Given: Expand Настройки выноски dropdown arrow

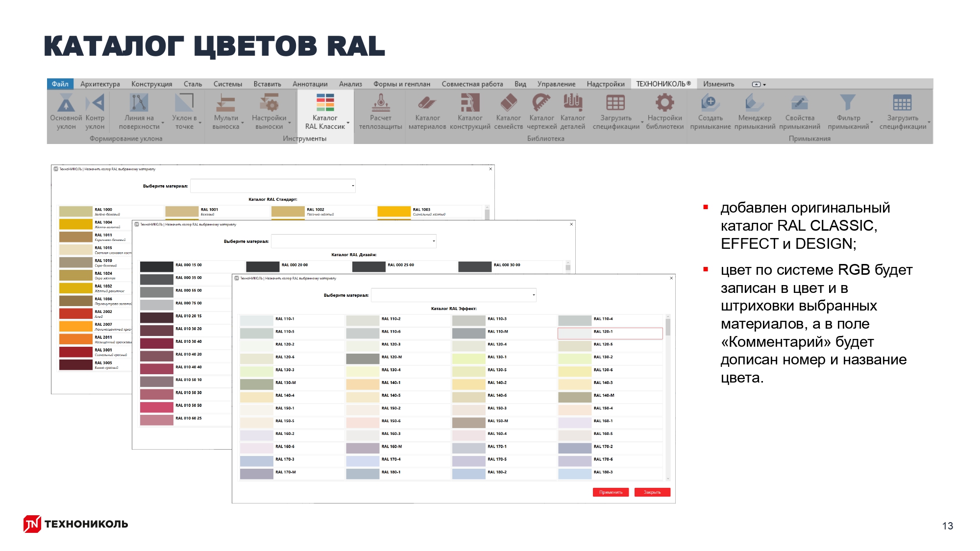Looking at the screenshot, I should (290, 123).
